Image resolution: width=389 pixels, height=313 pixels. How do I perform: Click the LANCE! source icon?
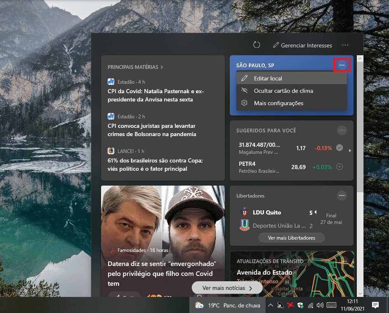coord(111,151)
